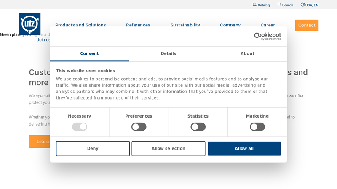The image size is (337, 189).
Task: Open the Sustainability navigation menu
Action: [x=185, y=25]
